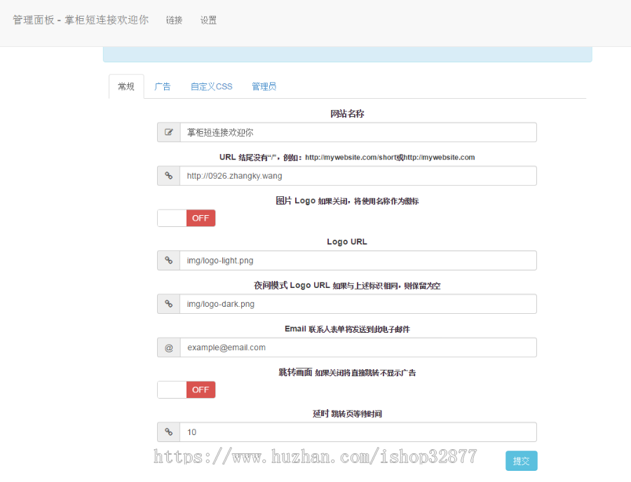The height and width of the screenshot is (482, 631).
Task: Toggle the 图片 Logo switch
Action: (x=186, y=218)
